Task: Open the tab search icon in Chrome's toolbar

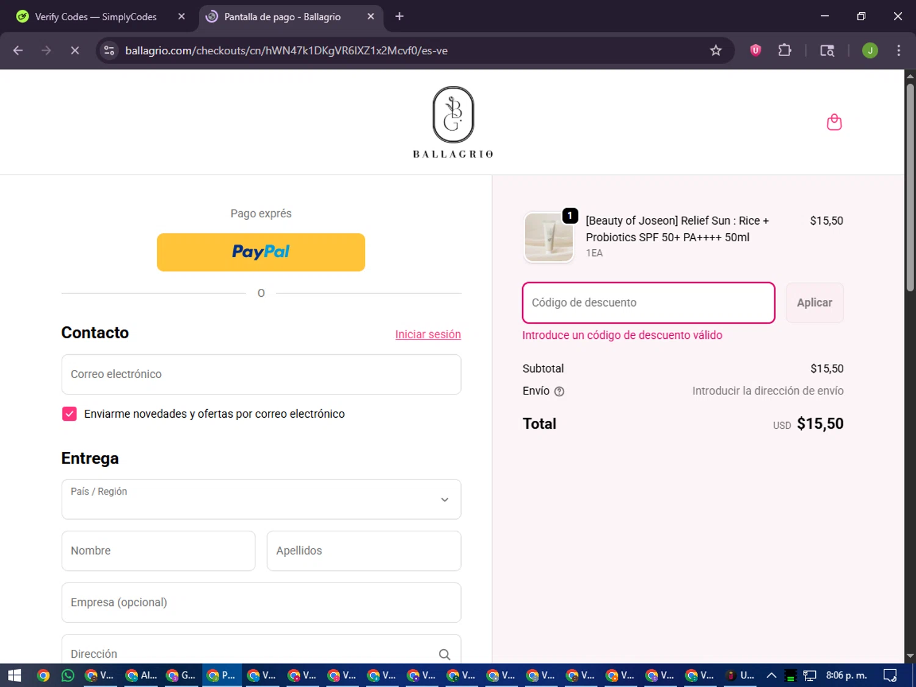Action: pyautogui.click(x=827, y=51)
